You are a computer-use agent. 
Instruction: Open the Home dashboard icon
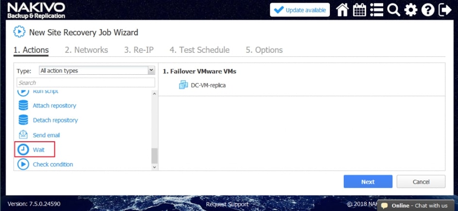[342, 10]
